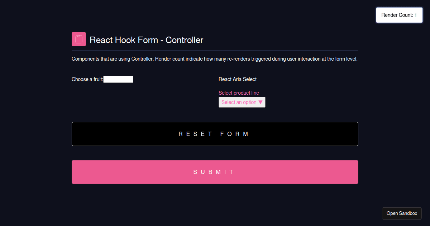Image resolution: width=430 pixels, height=226 pixels.
Task: Click the Choose a fruit input field
Action: 118,79
